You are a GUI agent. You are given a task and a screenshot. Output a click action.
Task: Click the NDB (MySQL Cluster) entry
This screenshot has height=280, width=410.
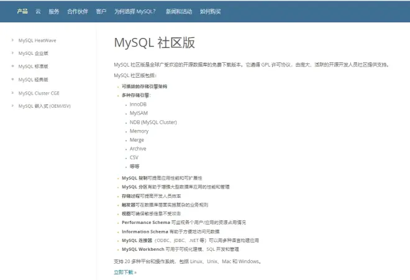tap(153, 123)
